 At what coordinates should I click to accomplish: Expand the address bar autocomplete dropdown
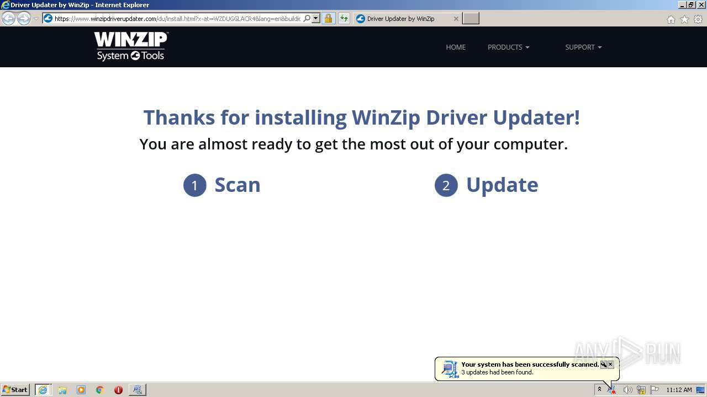click(x=316, y=18)
